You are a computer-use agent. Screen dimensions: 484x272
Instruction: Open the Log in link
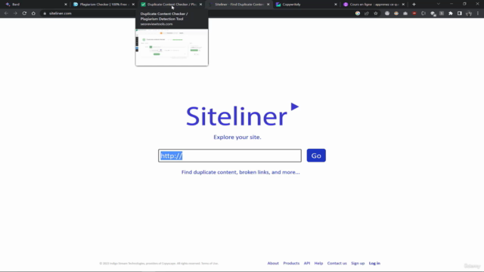[374, 263]
